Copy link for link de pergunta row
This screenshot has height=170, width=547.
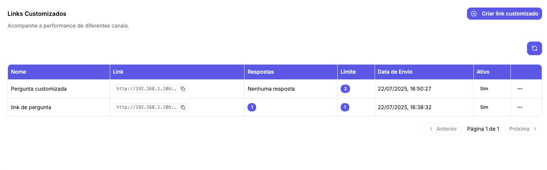[x=183, y=107]
